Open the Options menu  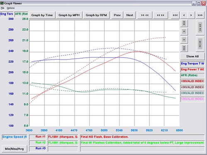(x=11, y=8)
